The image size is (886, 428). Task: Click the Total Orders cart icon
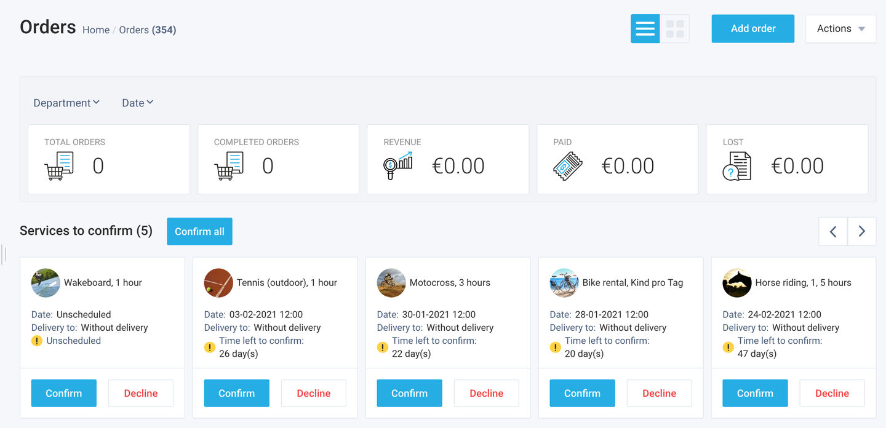tap(59, 166)
